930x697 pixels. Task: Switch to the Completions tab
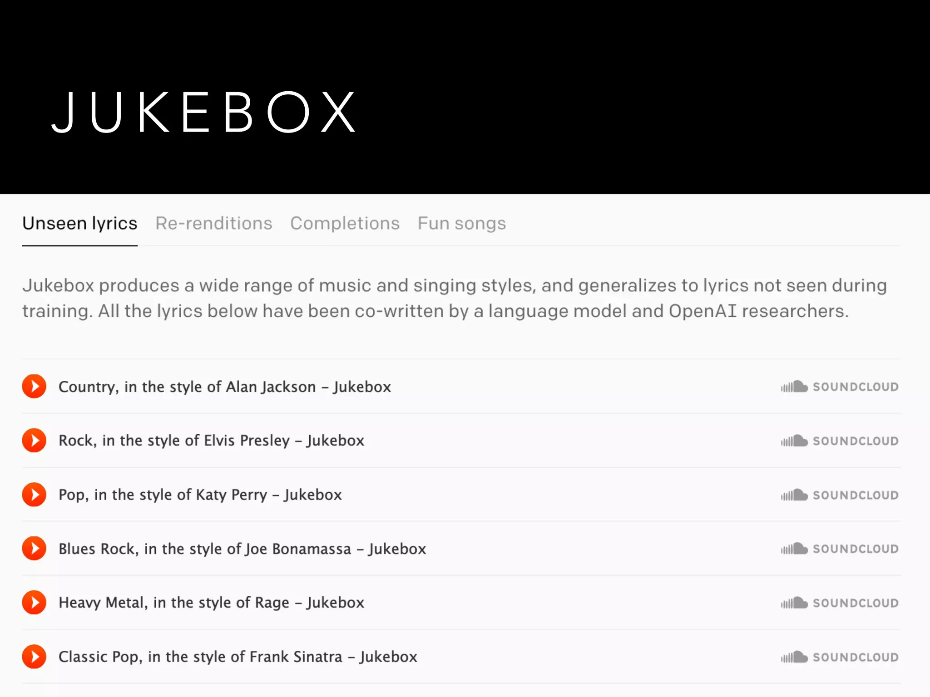pyautogui.click(x=345, y=223)
